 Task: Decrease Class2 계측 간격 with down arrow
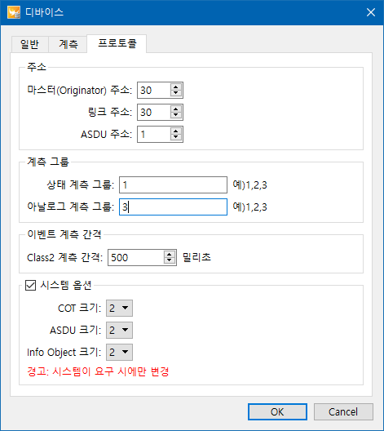pos(170,261)
